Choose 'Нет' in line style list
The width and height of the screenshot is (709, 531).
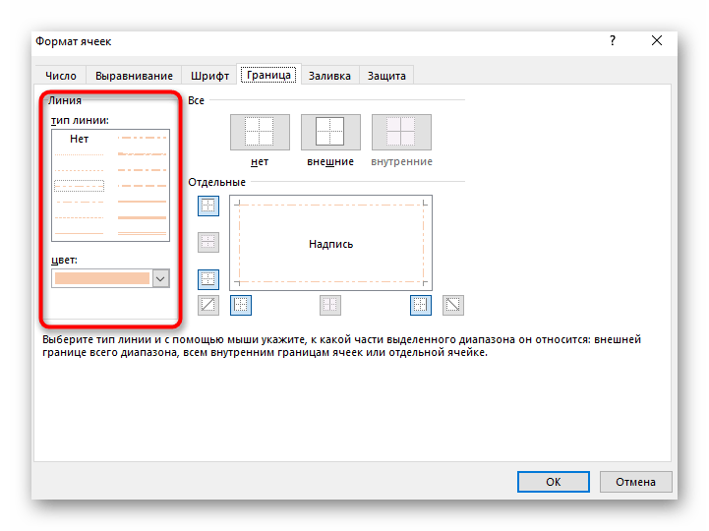79,139
